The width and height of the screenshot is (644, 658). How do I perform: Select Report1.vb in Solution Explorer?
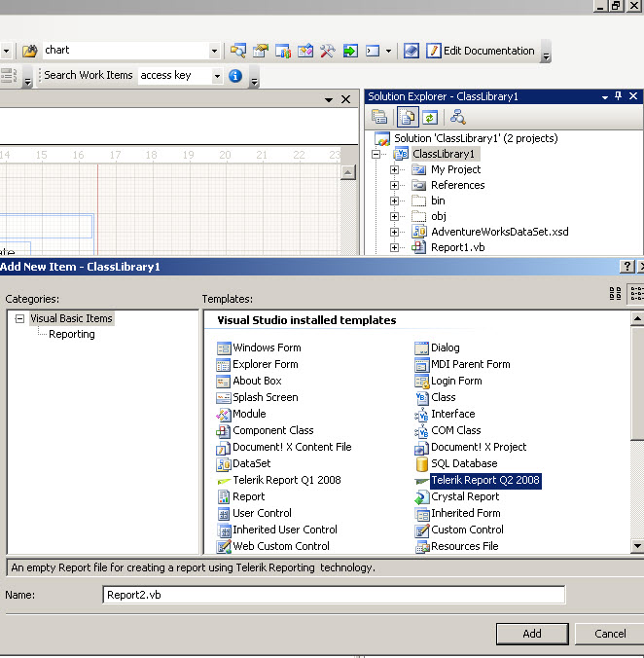pyautogui.click(x=457, y=247)
